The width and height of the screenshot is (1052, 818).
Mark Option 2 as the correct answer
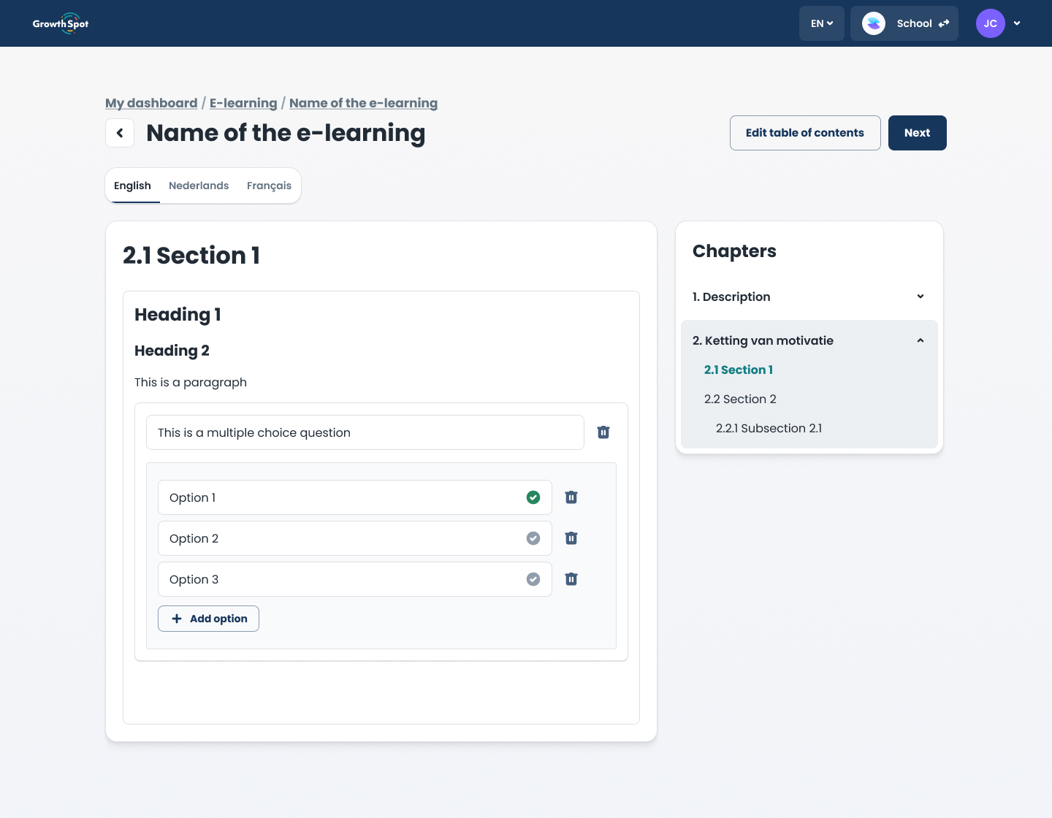tap(533, 538)
